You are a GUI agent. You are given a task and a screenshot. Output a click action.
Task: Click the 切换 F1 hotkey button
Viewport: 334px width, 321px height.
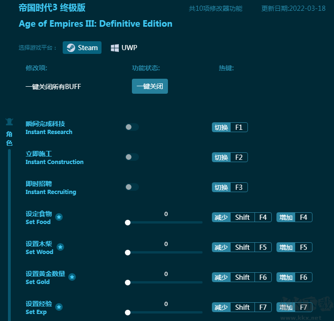[230, 127]
